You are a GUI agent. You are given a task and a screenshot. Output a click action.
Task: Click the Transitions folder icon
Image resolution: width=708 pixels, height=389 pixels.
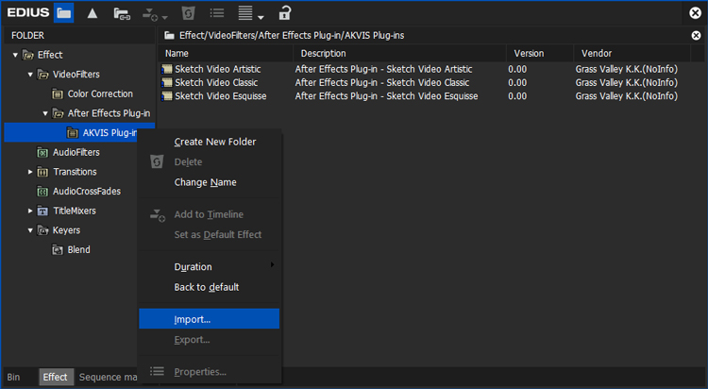pos(42,172)
